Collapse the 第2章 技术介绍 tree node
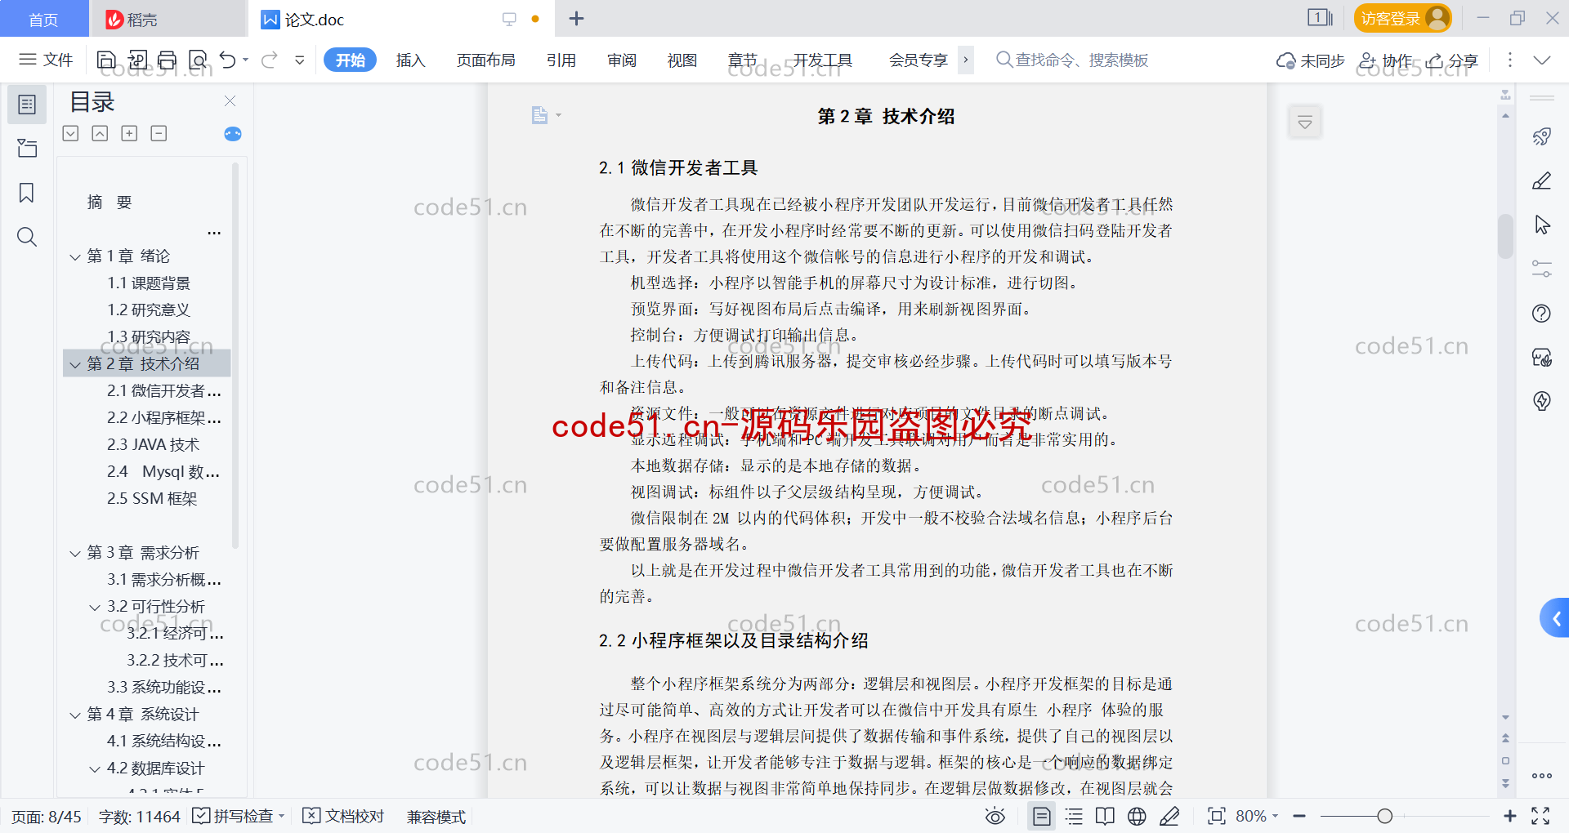The height and width of the screenshot is (833, 1569). coord(75,365)
